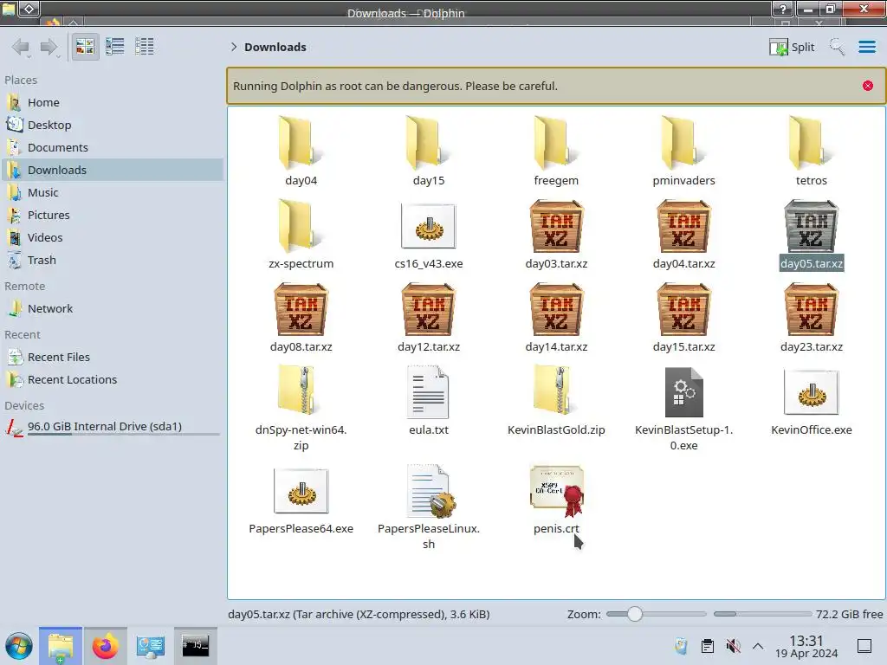Viewport: 887px width, 665px height.
Task: Select the day15 folder icon
Action: (428, 144)
